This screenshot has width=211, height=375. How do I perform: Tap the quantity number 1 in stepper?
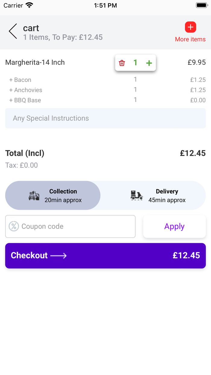click(135, 63)
